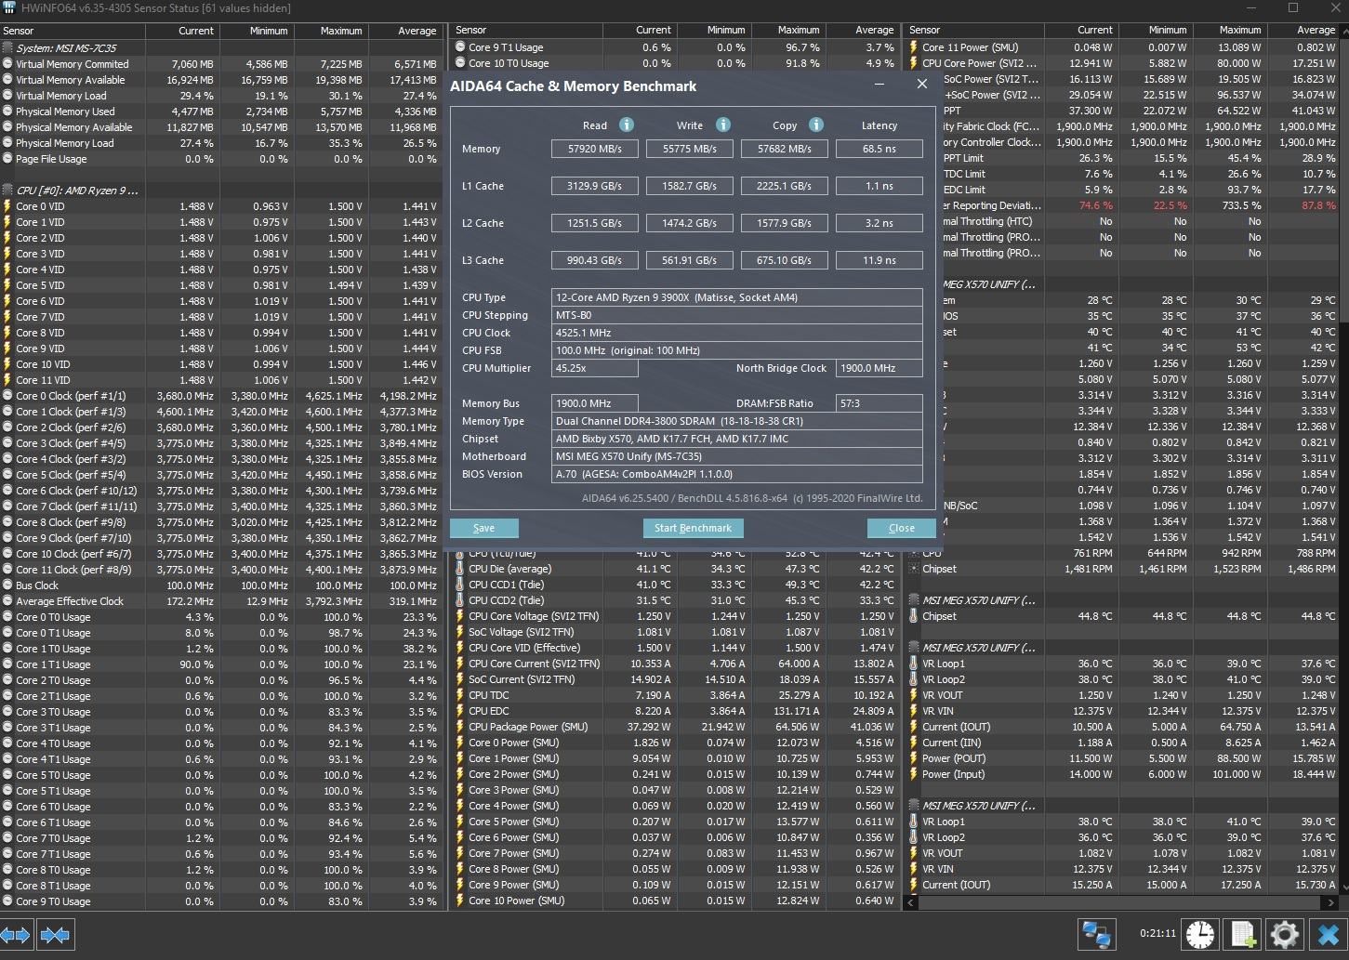The width and height of the screenshot is (1349, 960).
Task: Select the Core 1 T1 Usage row
Action: [221, 664]
